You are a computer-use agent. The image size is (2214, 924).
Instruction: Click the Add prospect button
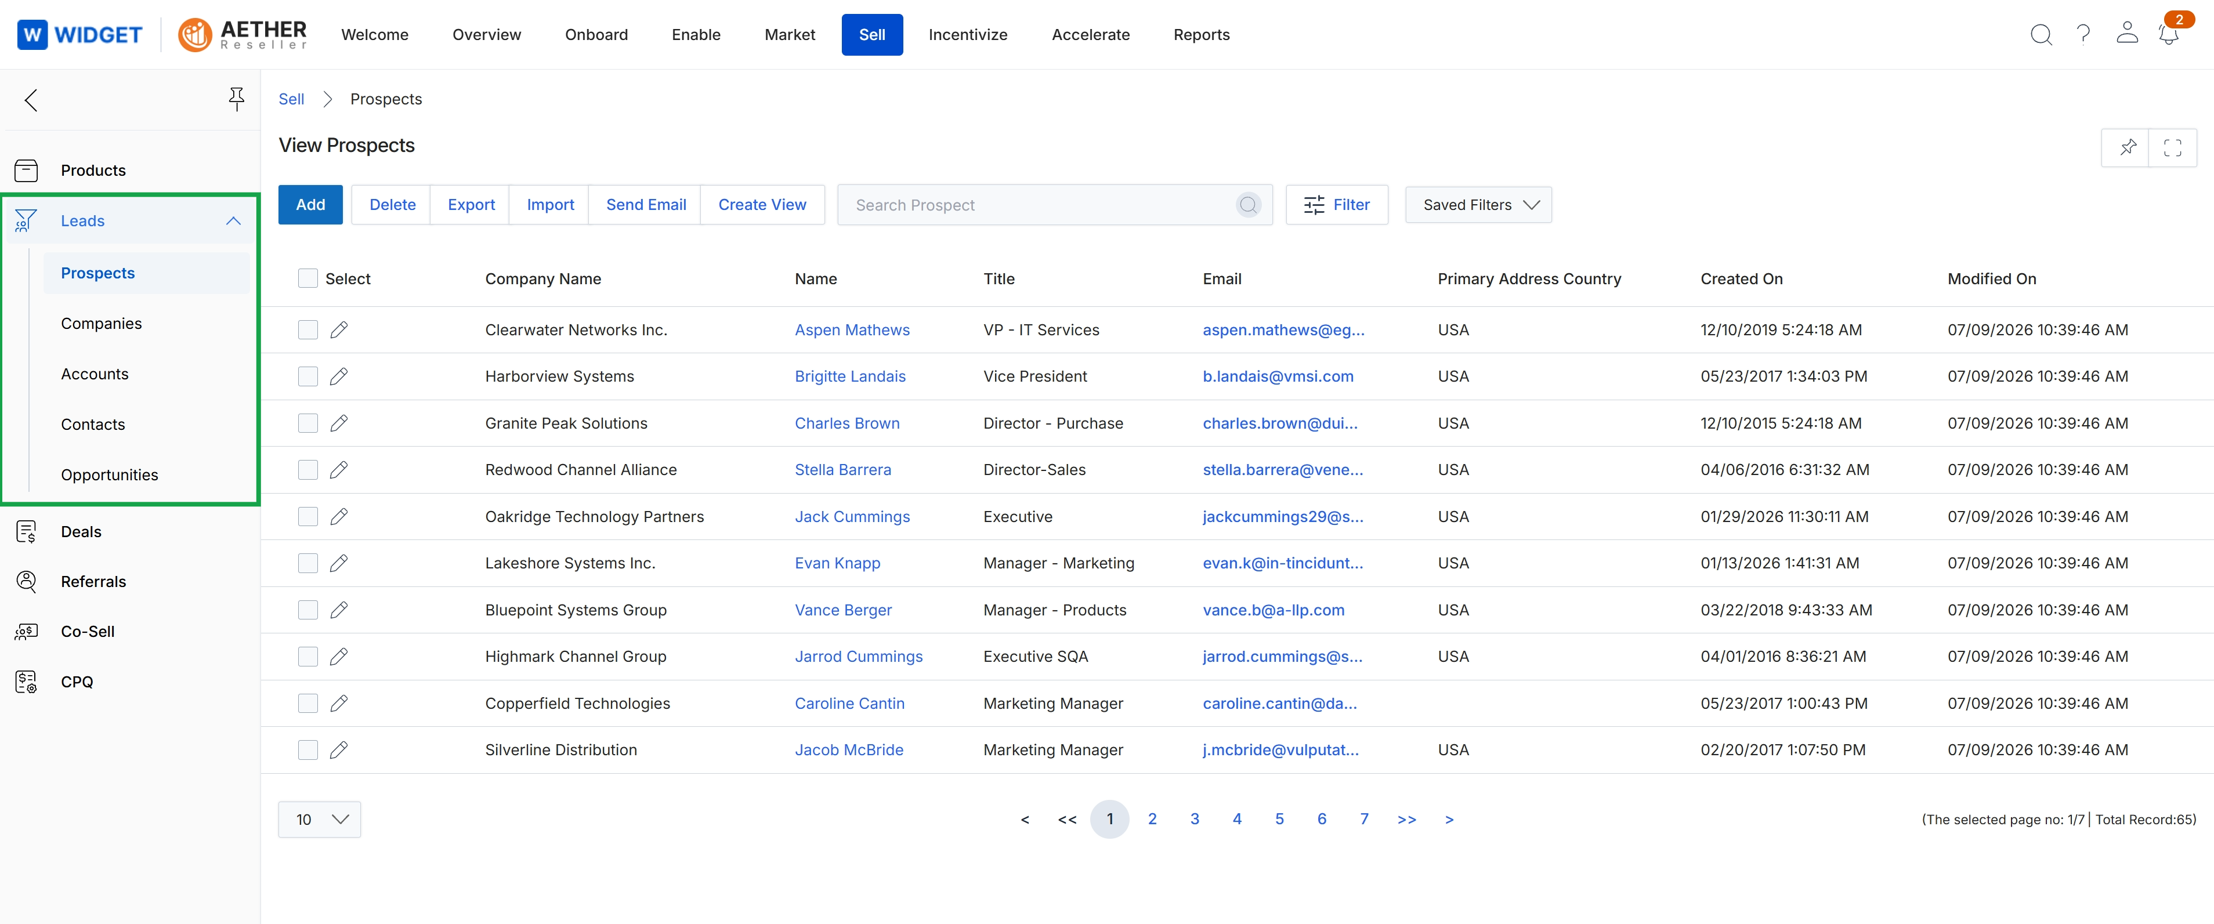(x=310, y=205)
